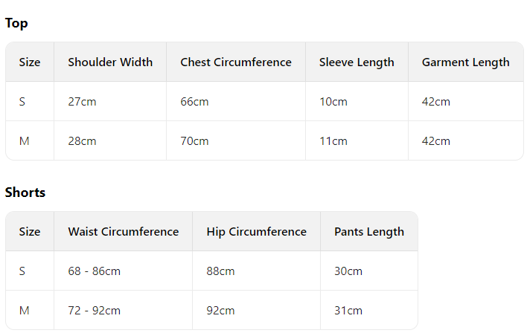Click the 68 - 86cm waist cell

[94, 271]
